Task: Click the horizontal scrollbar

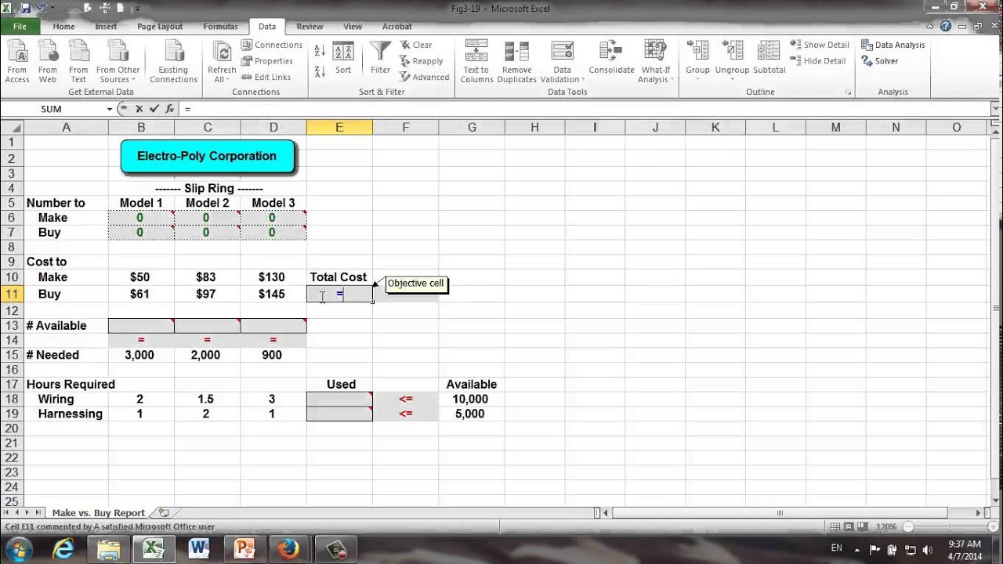Action: [x=780, y=512]
